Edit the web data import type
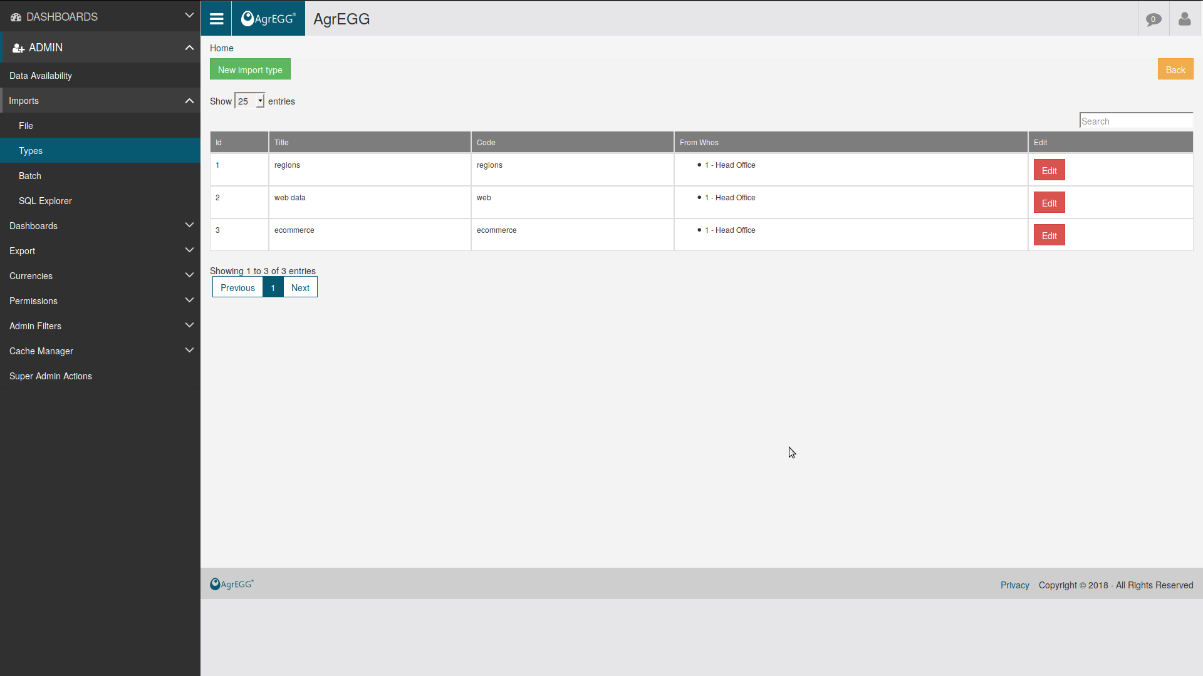 (x=1049, y=203)
